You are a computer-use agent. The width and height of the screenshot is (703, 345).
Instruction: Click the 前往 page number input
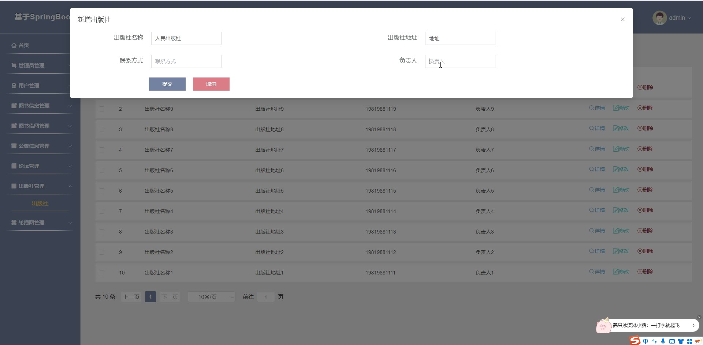(266, 297)
